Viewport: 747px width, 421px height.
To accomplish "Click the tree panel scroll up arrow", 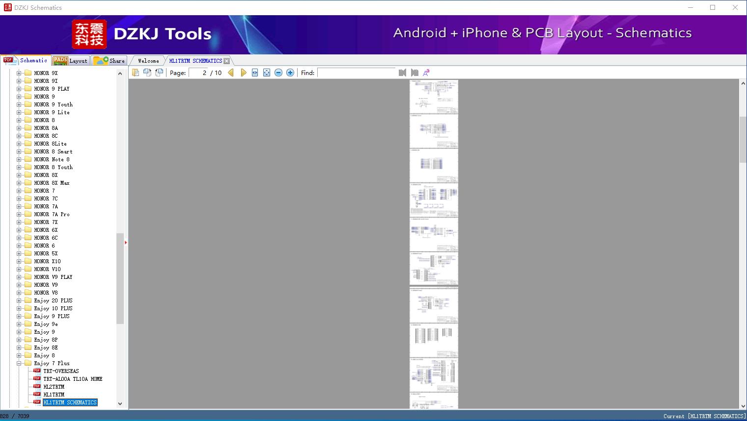I will pyautogui.click(x=120, y=74).
